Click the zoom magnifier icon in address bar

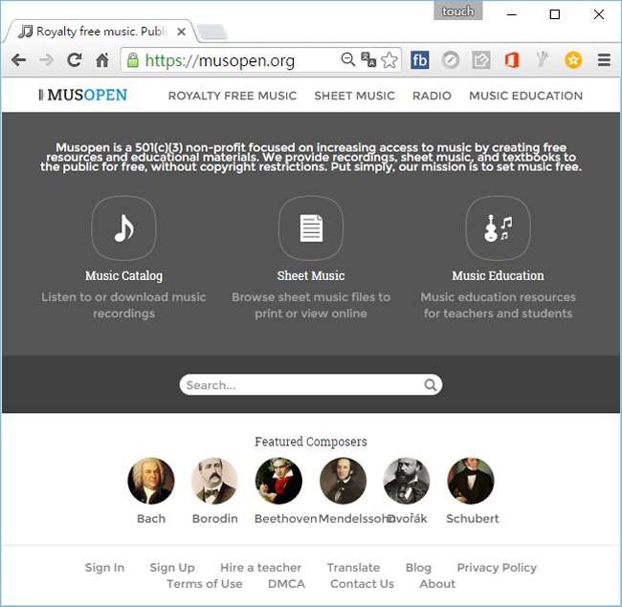[348, 59]
